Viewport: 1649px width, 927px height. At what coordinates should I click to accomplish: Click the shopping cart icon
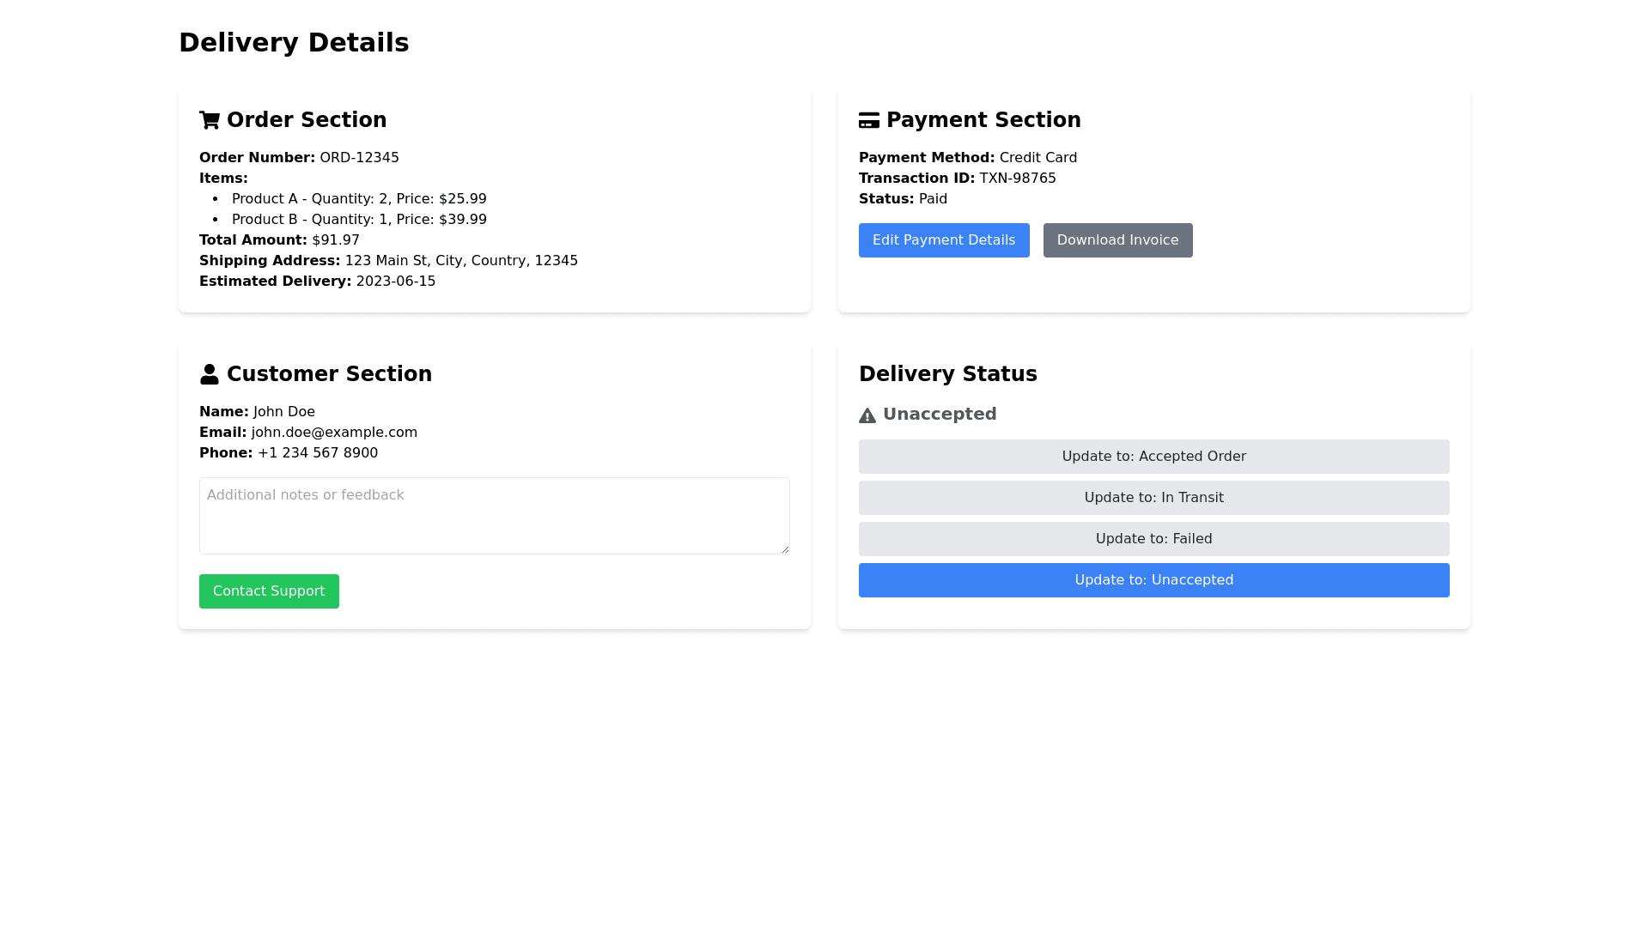click(210, 120)
